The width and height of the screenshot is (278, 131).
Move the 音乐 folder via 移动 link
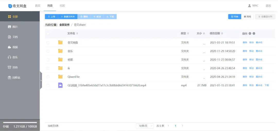pos(251,51)
